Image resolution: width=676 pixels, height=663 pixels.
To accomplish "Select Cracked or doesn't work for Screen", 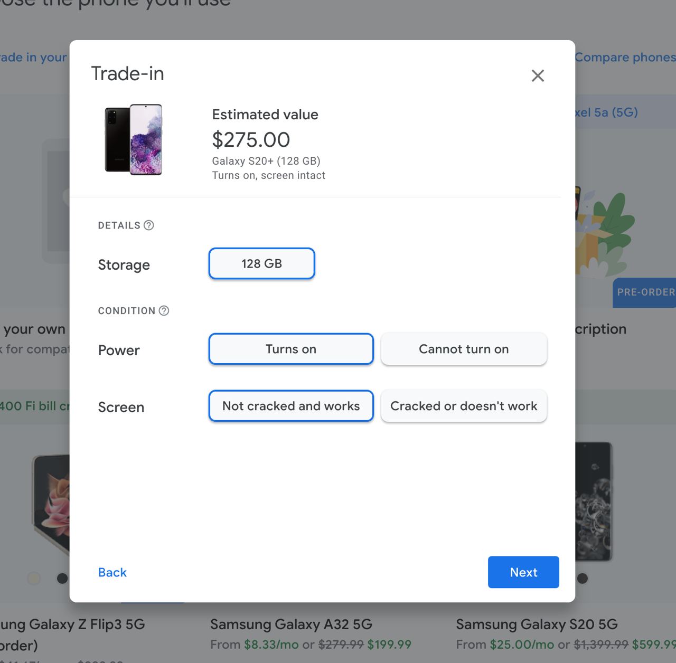I will (464, 406).
